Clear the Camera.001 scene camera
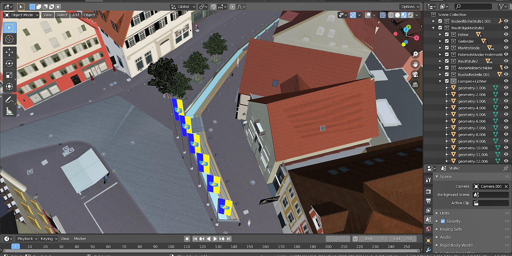Image resolution: width=512 pixels, height=256 pixels. point(506,186)
